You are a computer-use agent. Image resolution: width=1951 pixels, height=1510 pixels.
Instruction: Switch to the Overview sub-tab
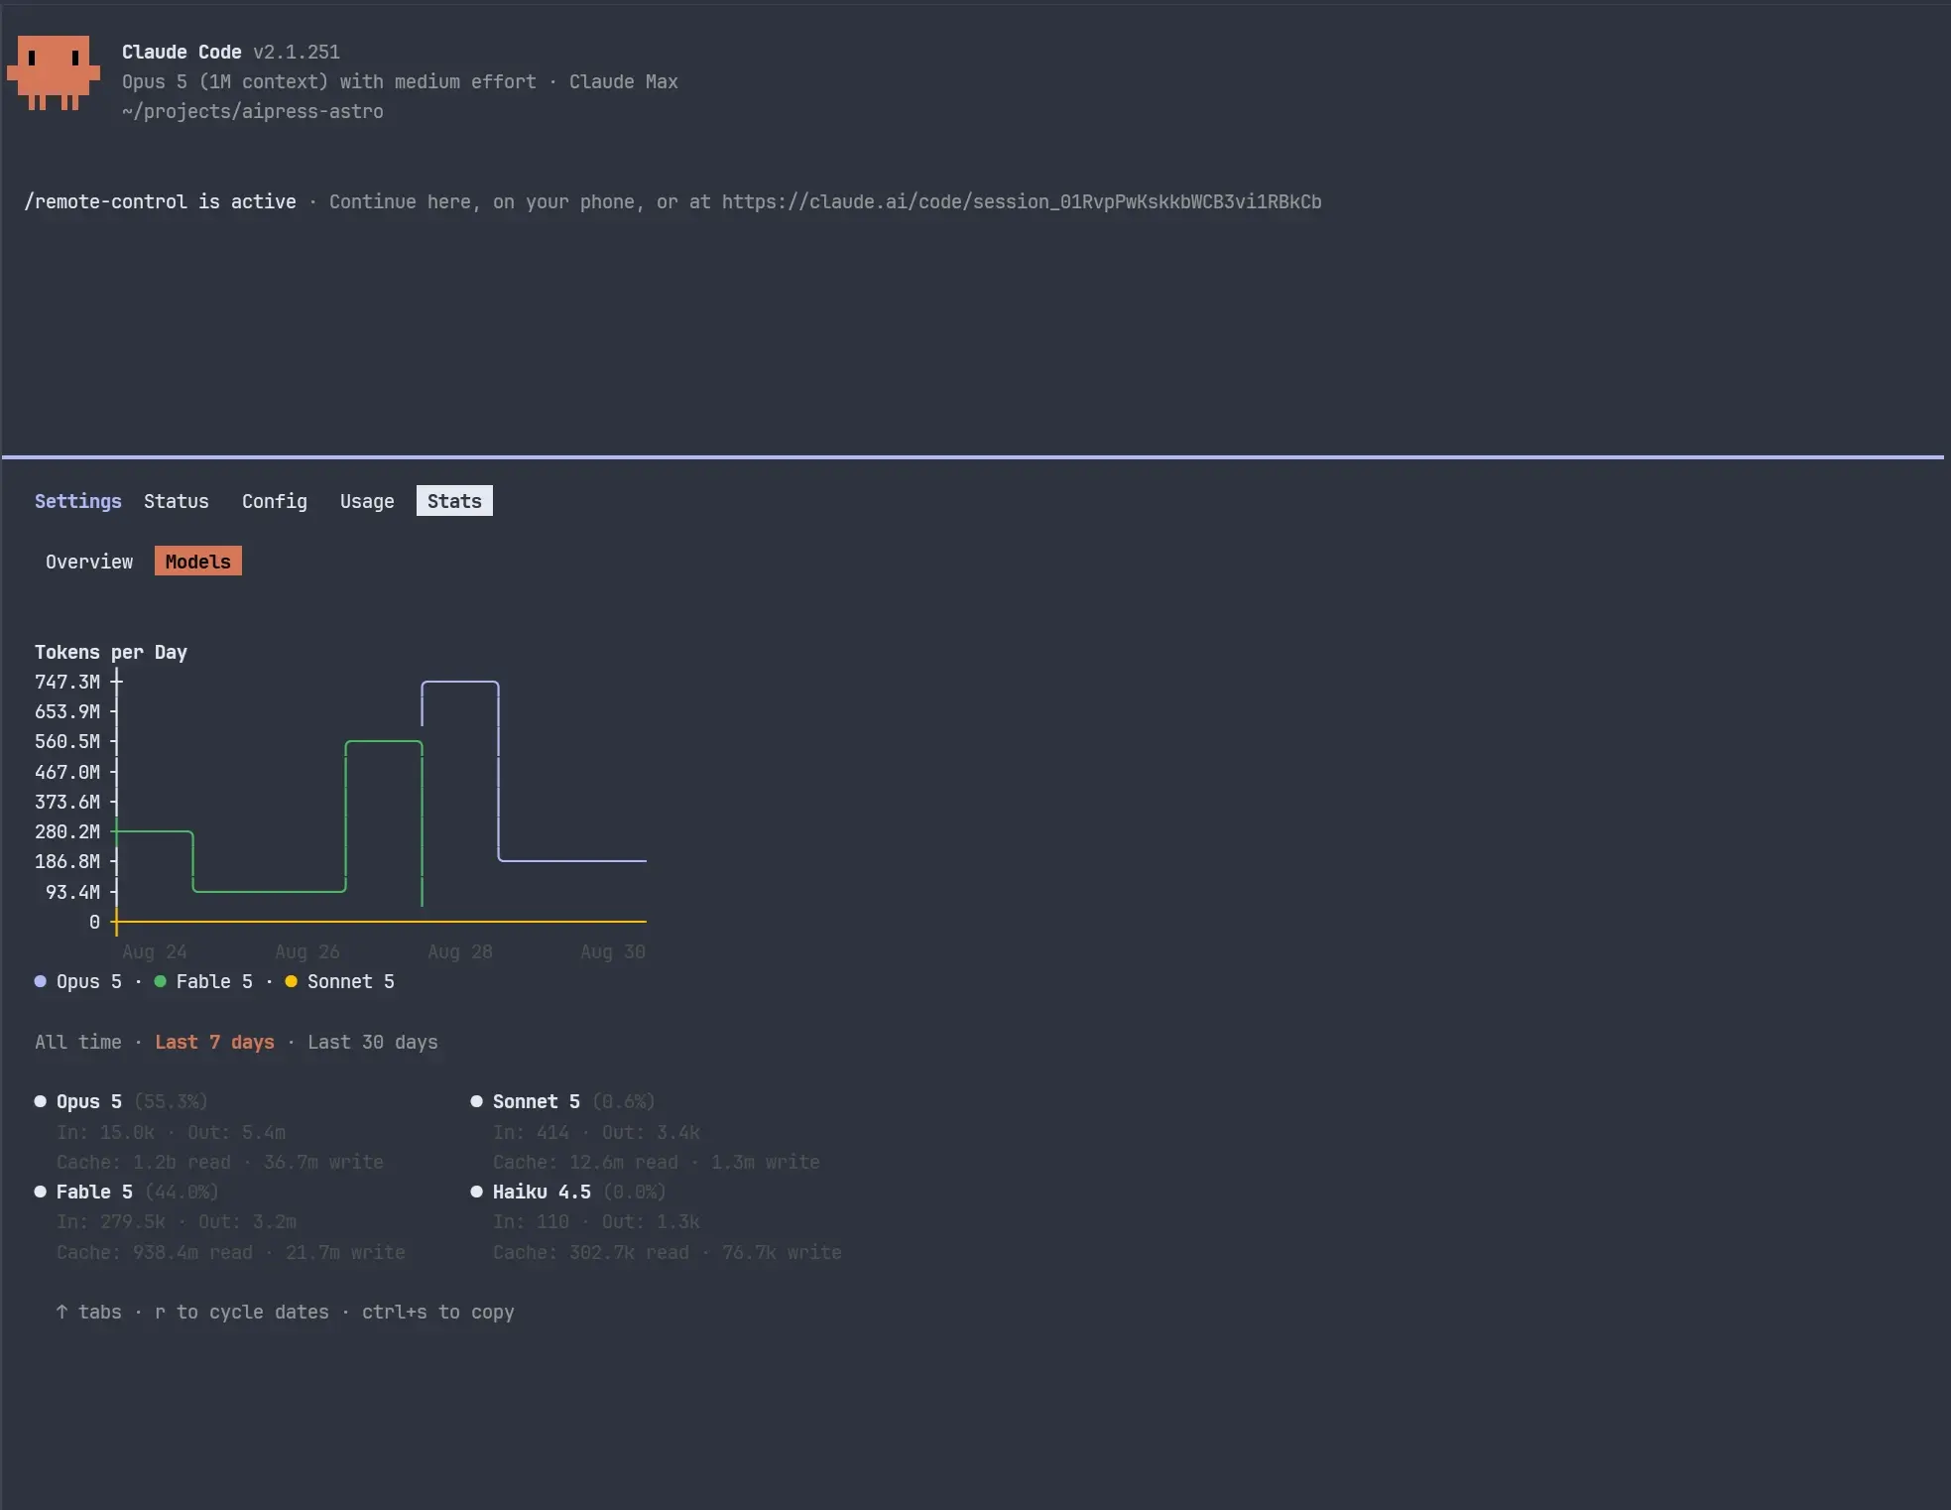coord(89,562)
